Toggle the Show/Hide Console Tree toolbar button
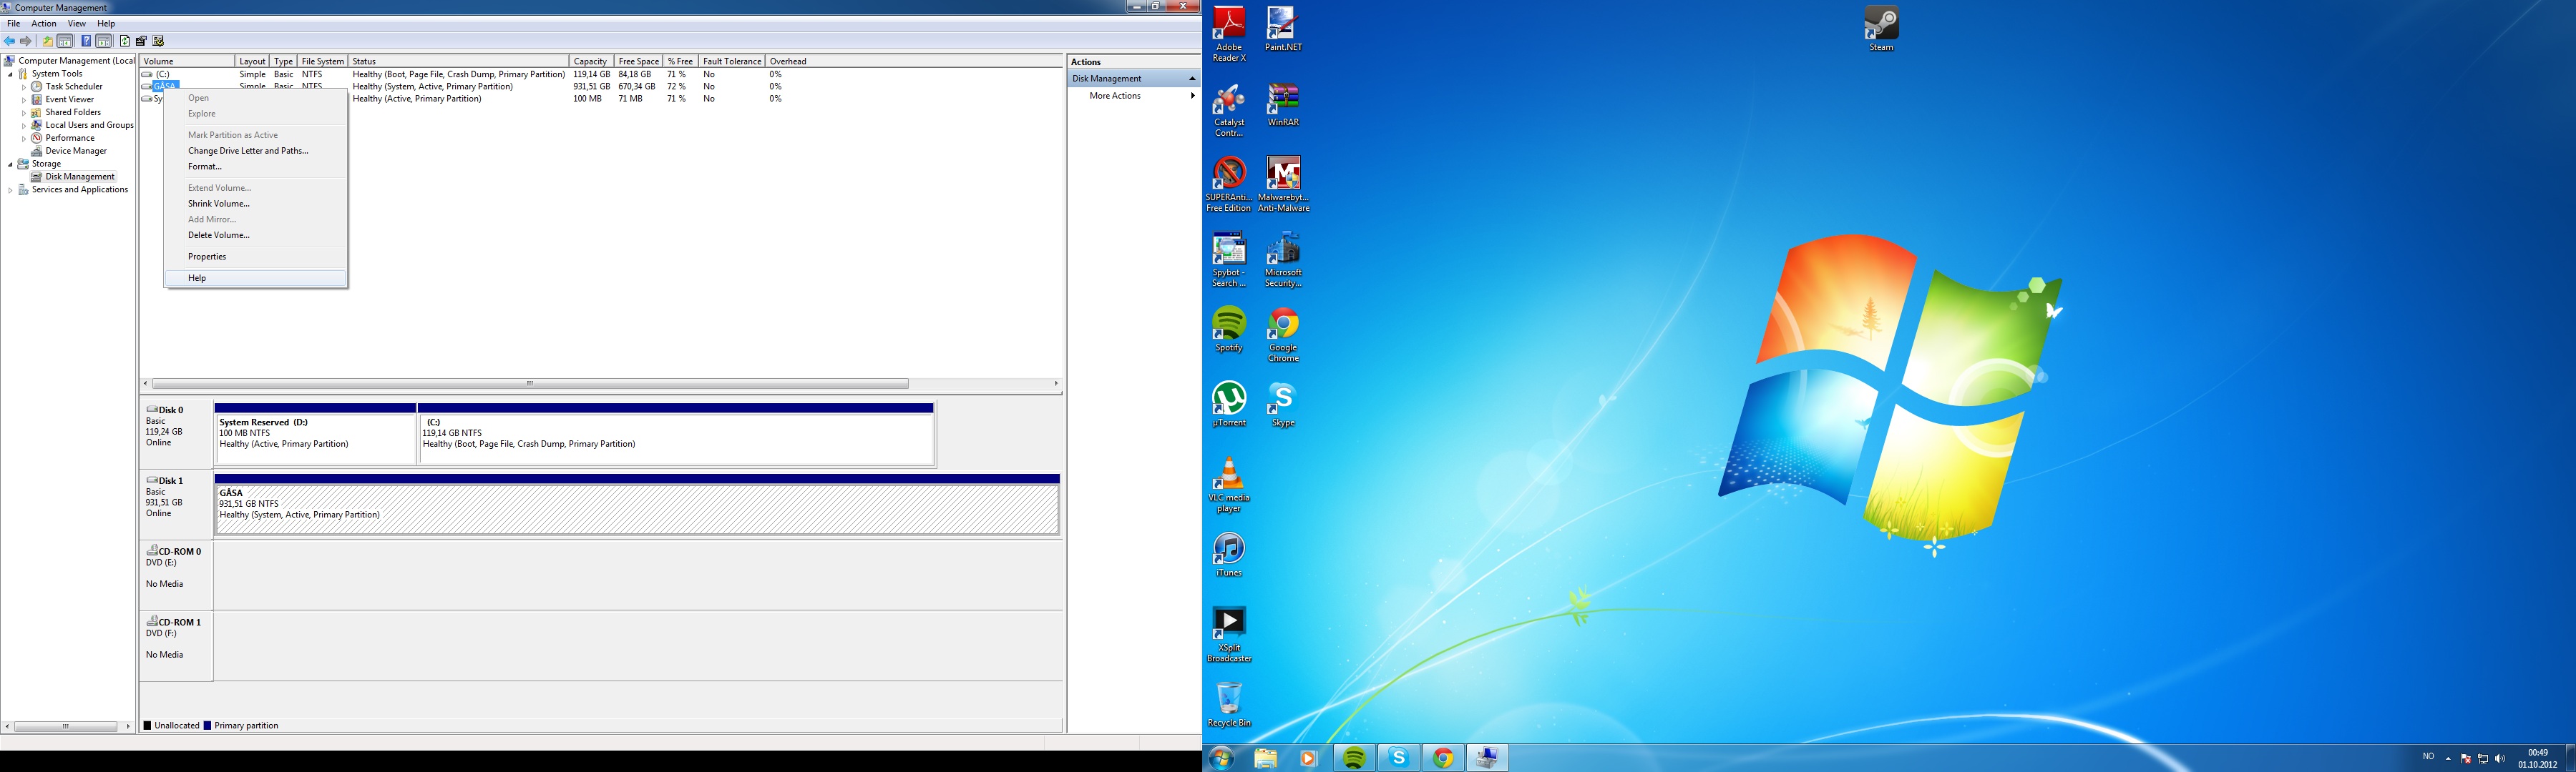Viewport: 2576px width, 772px height. click(65, 41)
